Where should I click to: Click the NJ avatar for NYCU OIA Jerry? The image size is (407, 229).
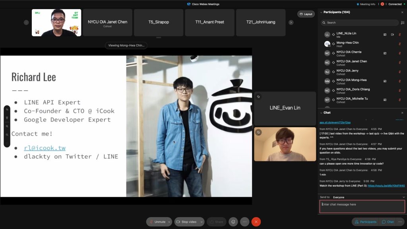pos(327,72)
